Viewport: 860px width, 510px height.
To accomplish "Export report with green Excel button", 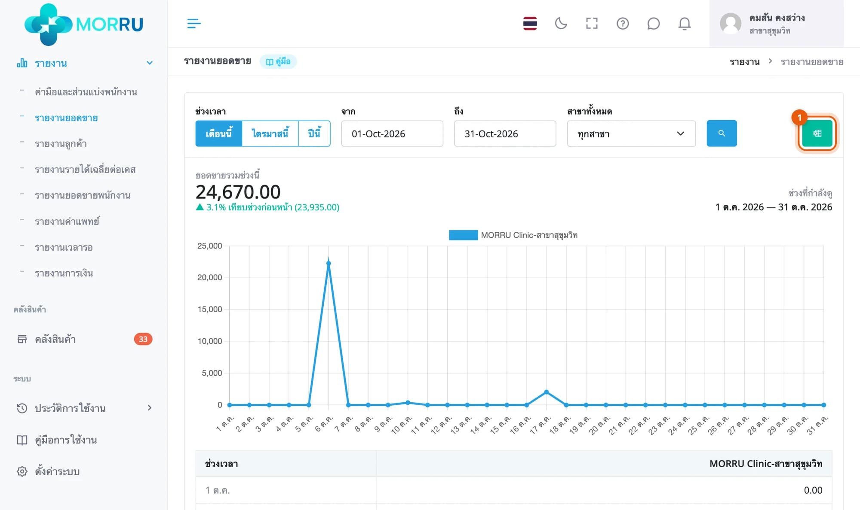I will [817, 134].
